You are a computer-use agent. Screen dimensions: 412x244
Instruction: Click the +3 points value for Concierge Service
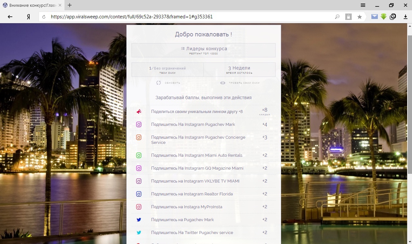tap(265, 137)
